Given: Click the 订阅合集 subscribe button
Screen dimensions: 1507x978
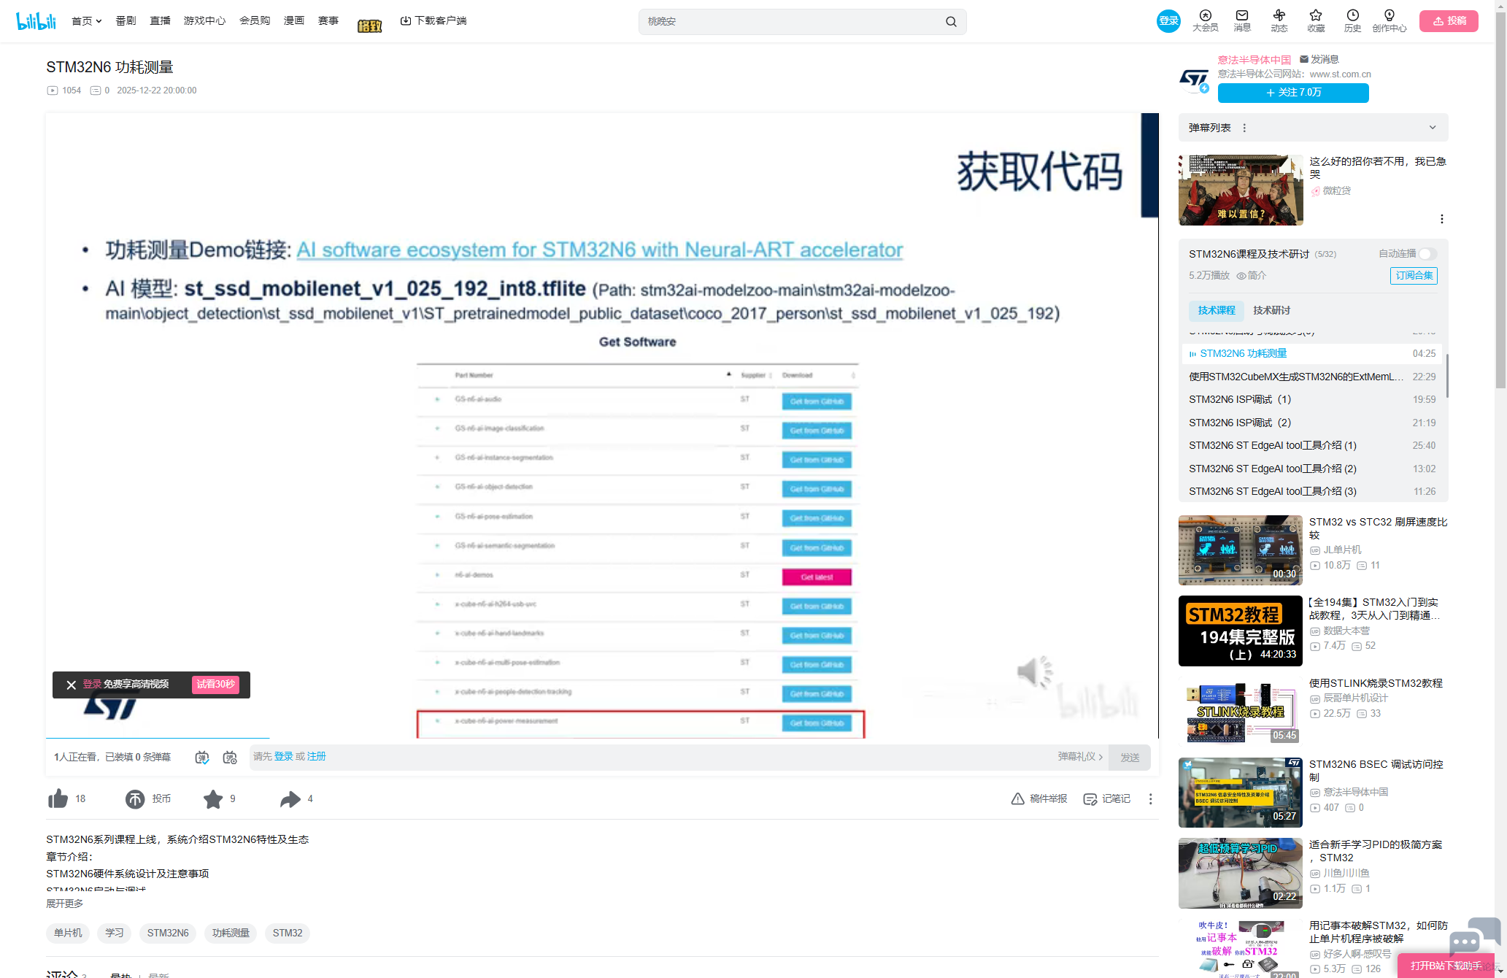Looking at the screenshot, I should point(1414,276).
